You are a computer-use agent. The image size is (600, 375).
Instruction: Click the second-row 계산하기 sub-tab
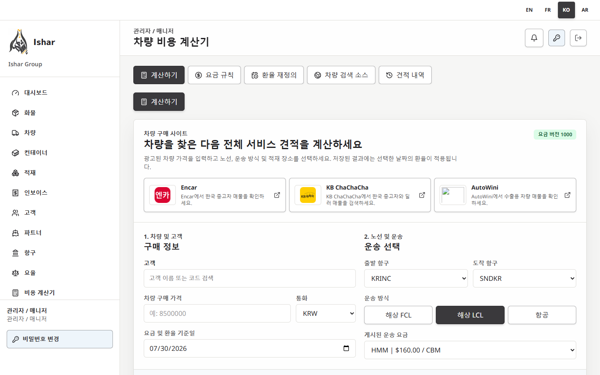159,102
